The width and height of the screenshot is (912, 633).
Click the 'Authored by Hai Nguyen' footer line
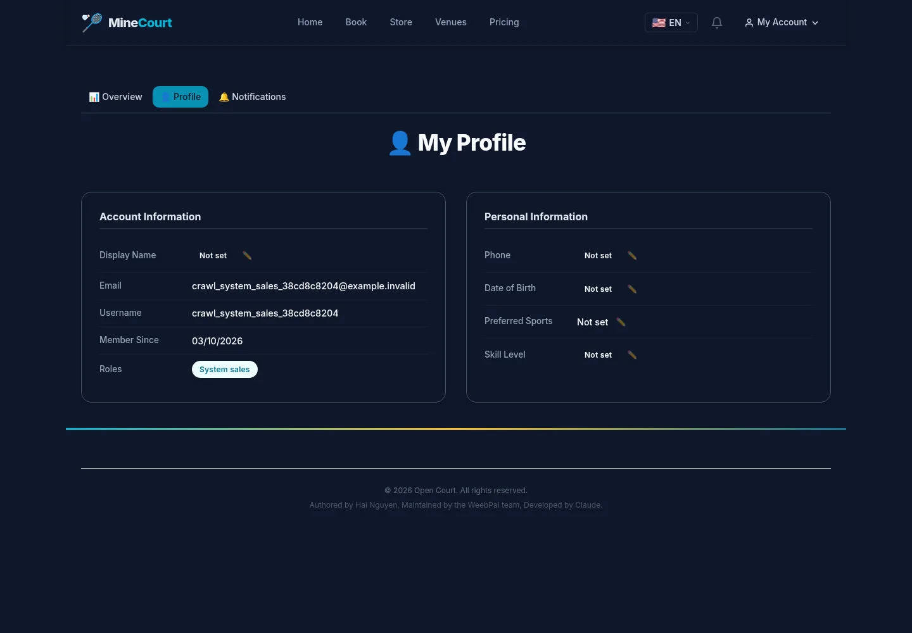coord(456,505)
